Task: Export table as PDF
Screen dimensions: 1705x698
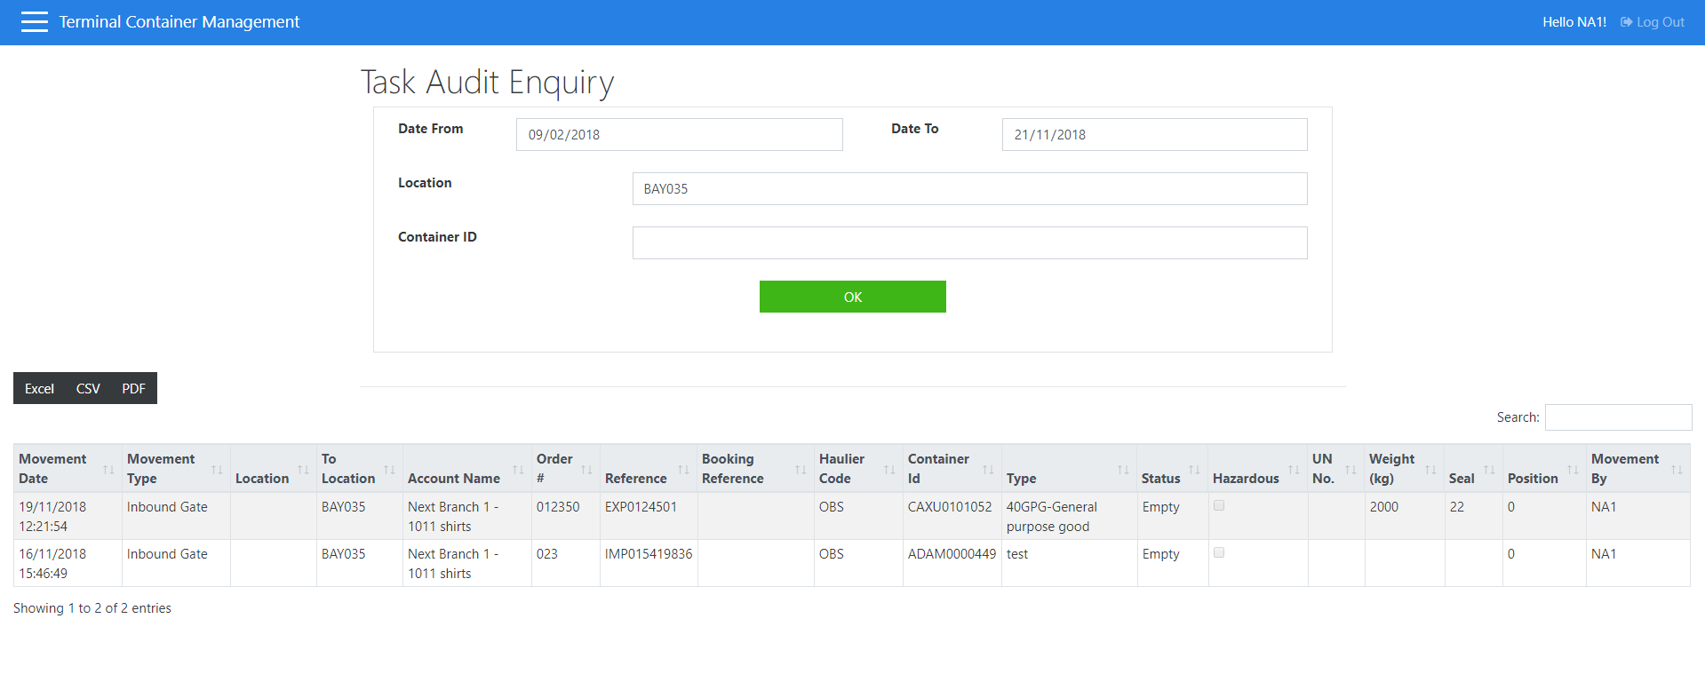Action: 133,388
